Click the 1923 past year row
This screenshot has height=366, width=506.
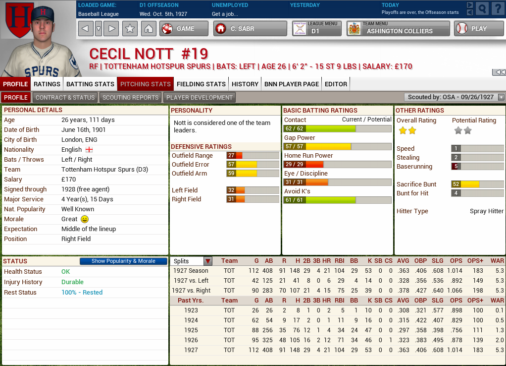338,310
